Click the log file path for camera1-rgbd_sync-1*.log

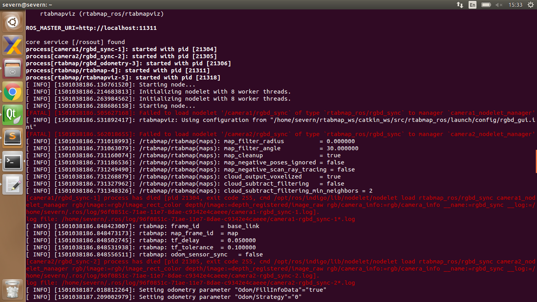(x=190, y=219)
